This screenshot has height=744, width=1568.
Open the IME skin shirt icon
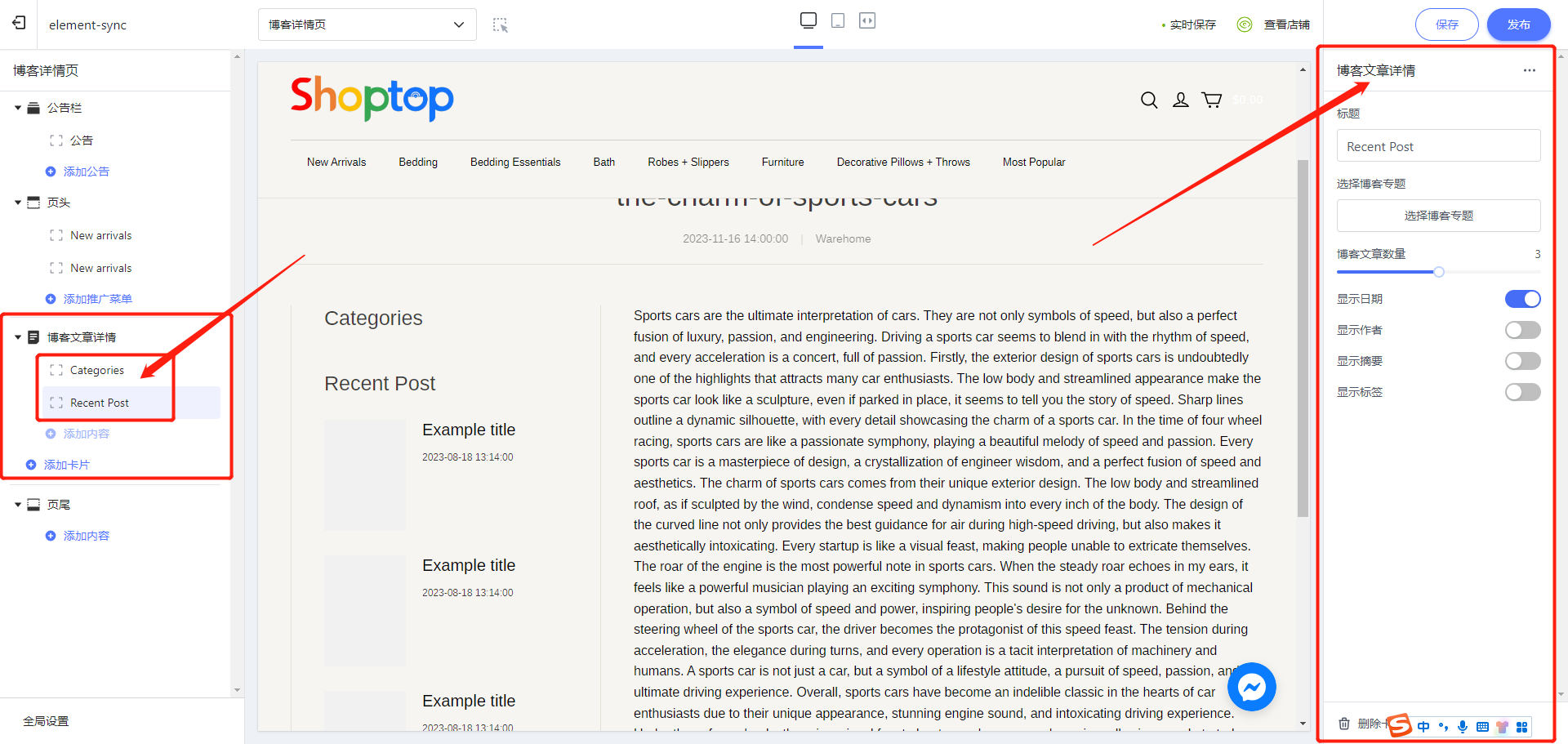coord(1502,727)
